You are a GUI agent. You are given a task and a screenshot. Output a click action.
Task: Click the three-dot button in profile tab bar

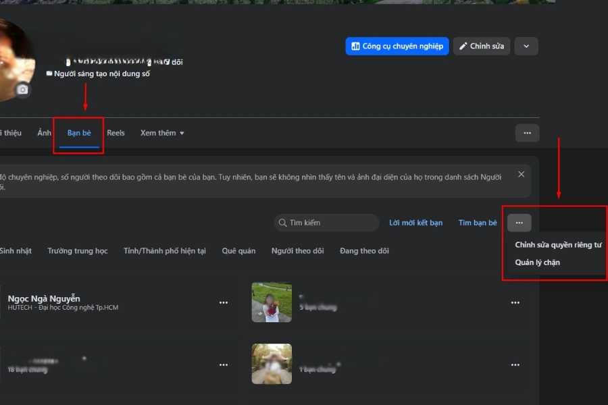pyautogui.click(x=527, y=133)
